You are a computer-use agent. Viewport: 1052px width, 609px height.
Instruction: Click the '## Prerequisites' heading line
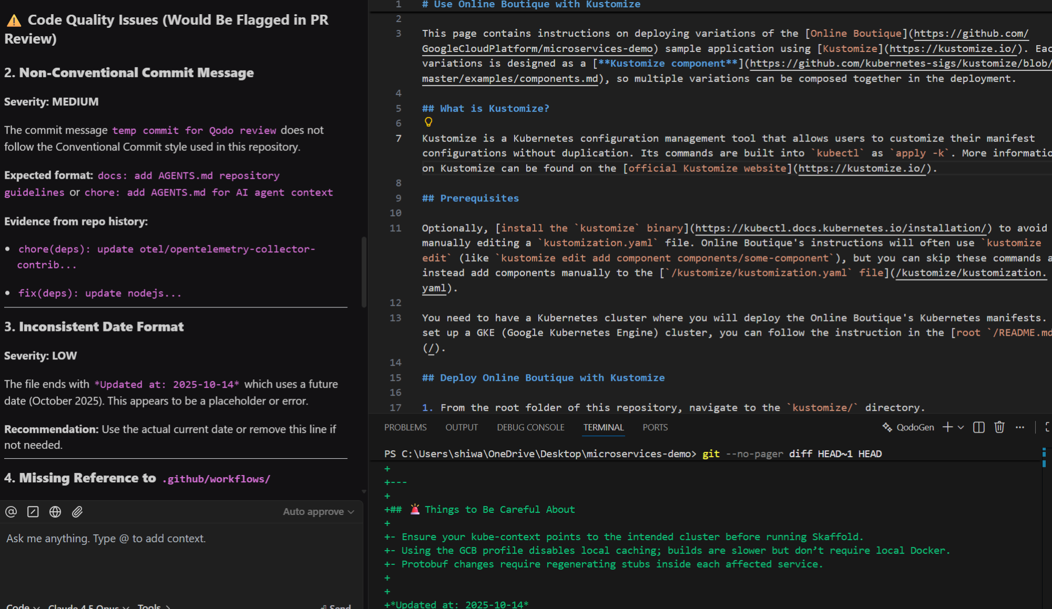click(470, 199)
